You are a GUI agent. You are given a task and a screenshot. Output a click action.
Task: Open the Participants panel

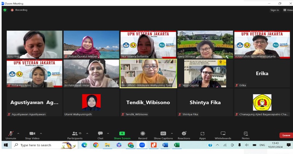point(75,134)
